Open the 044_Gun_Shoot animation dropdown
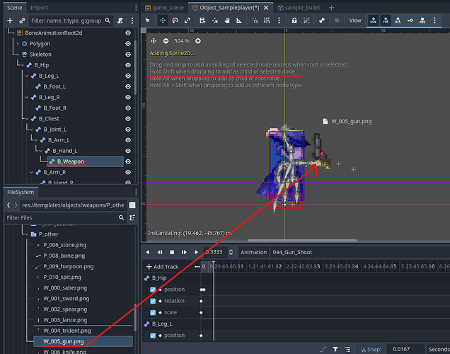 [292, 252]
